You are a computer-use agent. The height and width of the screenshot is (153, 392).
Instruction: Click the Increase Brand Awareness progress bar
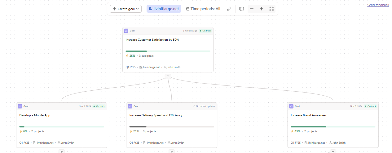click(333, 127)
